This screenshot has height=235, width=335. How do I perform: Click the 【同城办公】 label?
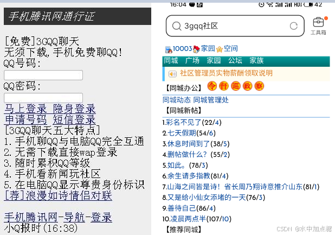click(x=184, y=88)
